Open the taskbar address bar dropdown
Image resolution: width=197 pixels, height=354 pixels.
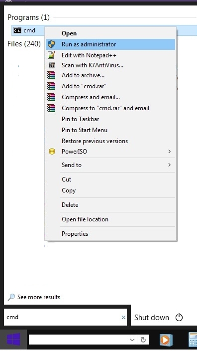click(132, 340)
